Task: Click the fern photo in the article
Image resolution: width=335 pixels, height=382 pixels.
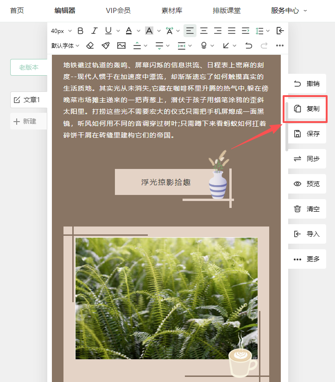Action: click(x=166, y=298)
